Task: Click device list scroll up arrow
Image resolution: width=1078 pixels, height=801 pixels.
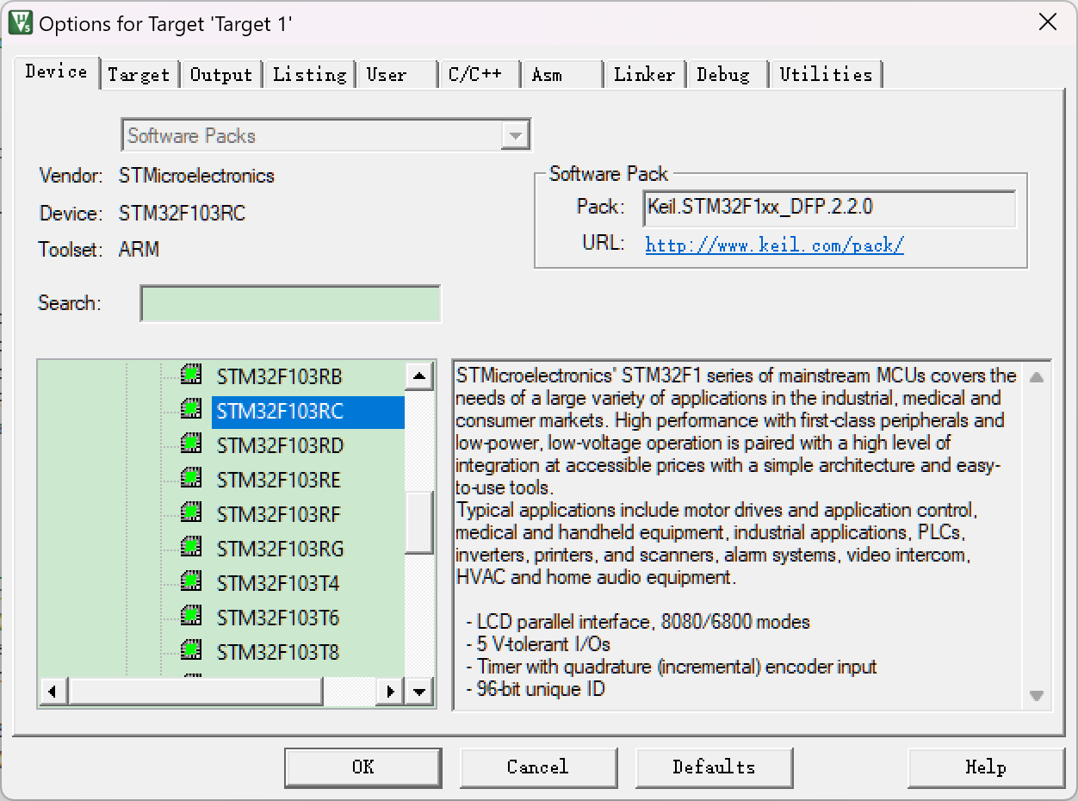Action: (418, 376)
